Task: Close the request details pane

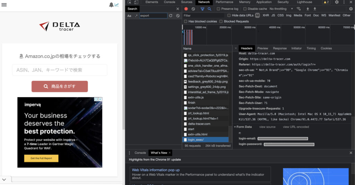Action: [236, 48]
